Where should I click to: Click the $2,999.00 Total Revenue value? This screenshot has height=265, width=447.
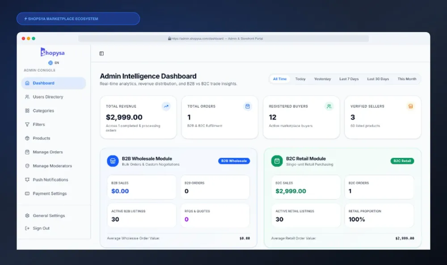click(124, 117)
